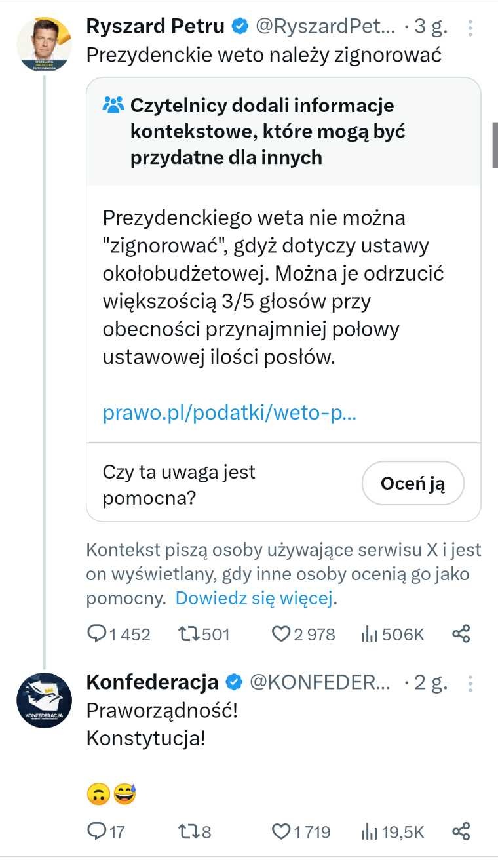Open the prawo.pl source link
This screenshot has width=498, height=864.
coord(229,414)
